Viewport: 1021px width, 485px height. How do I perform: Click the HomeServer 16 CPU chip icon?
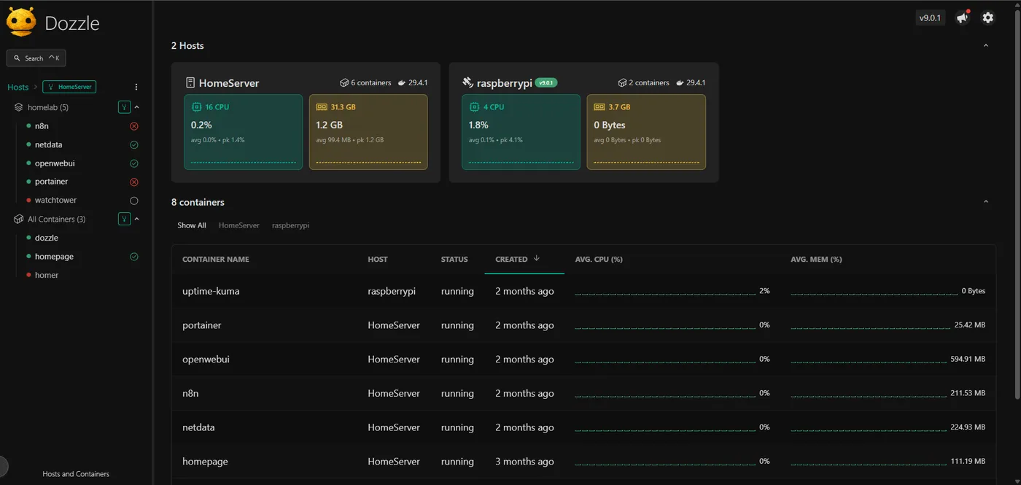click(196, 106)
